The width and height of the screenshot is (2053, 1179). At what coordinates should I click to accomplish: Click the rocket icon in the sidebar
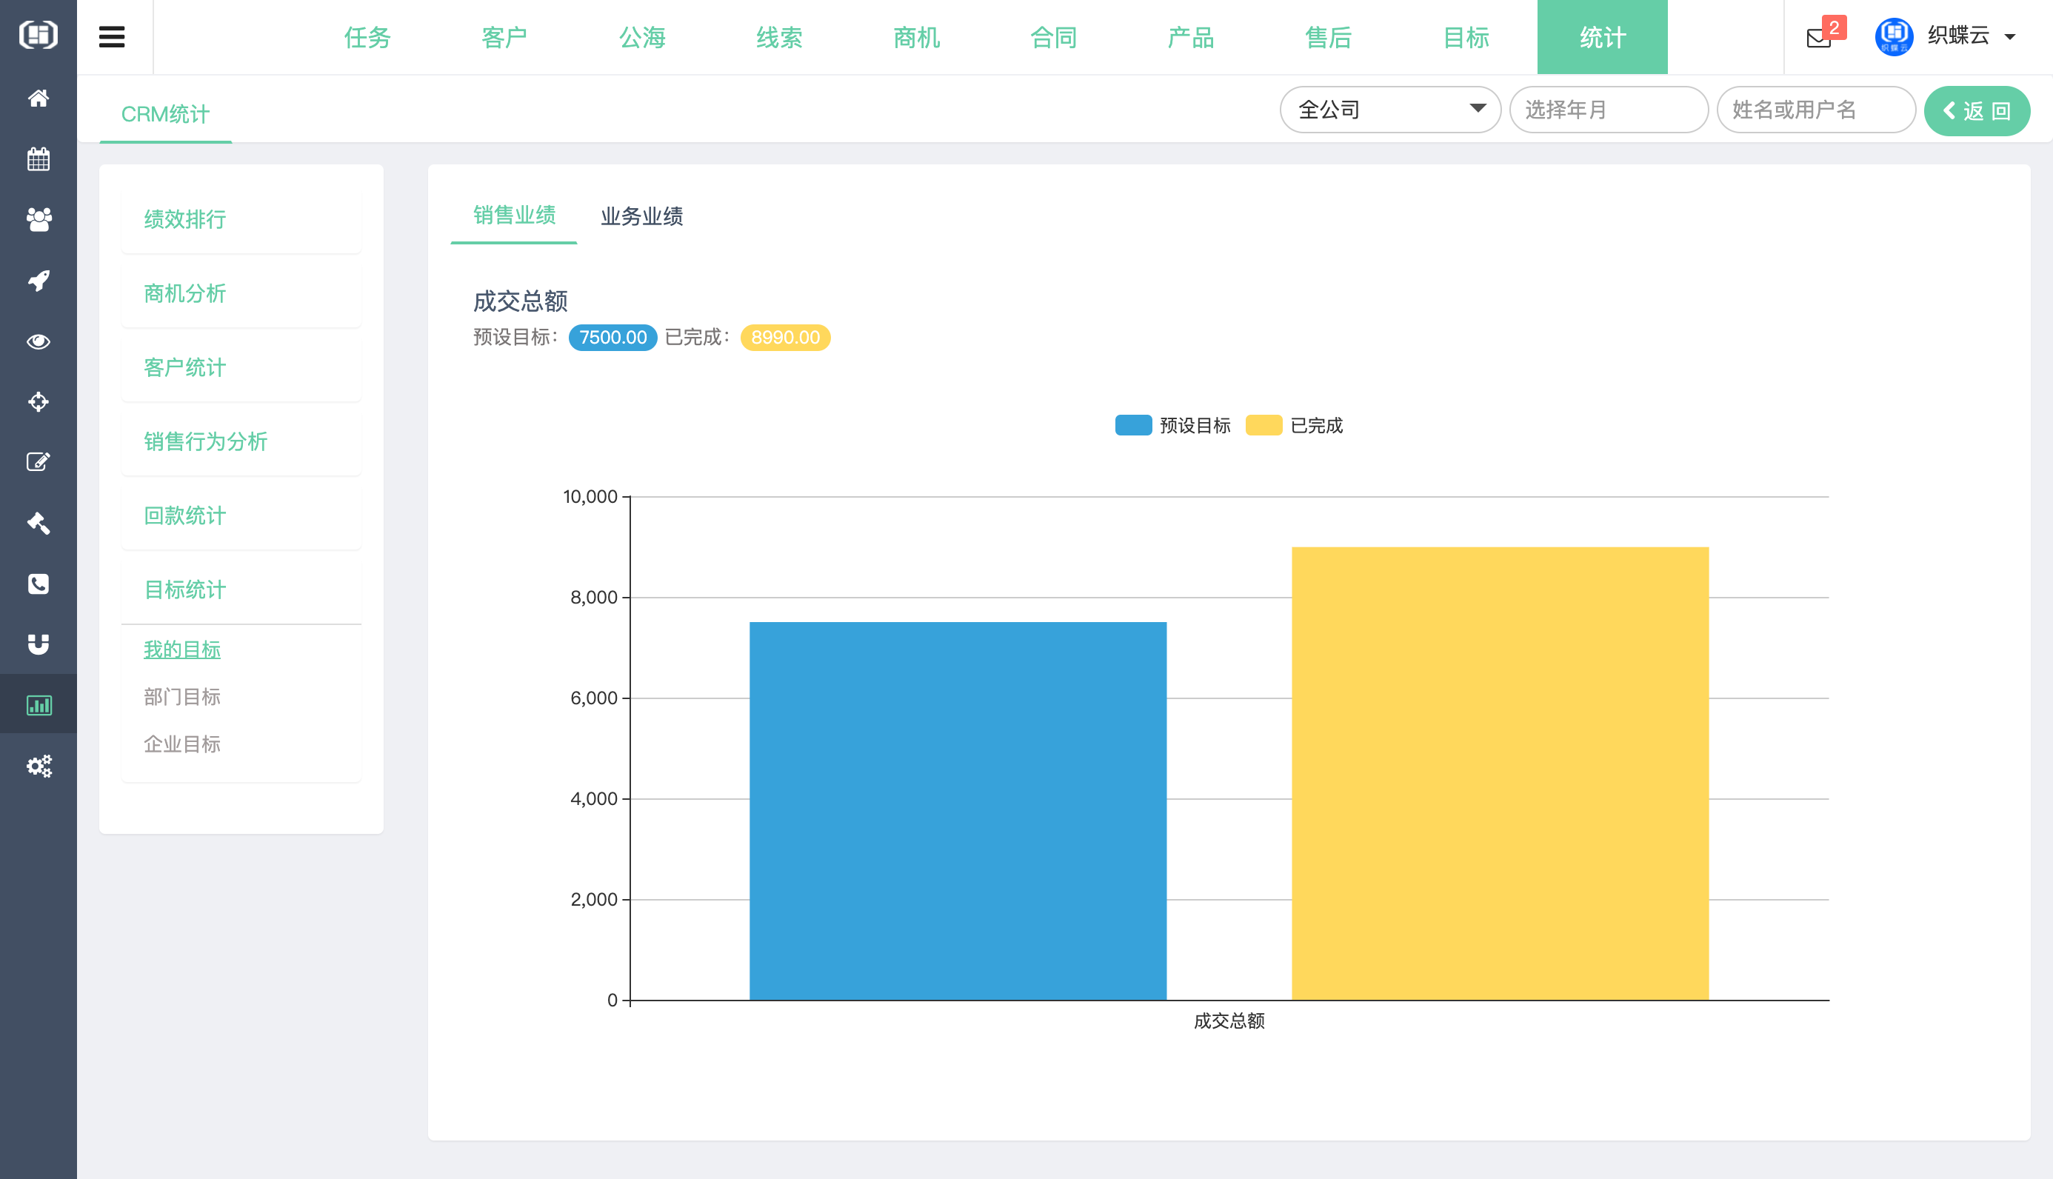click(38, 280)
